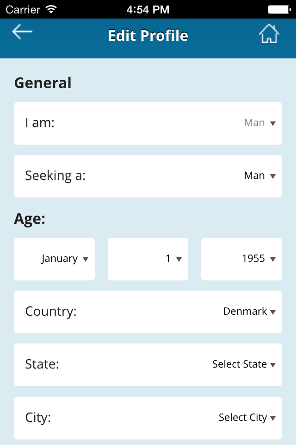Click the arrow next to 1955

click(273, 259)
